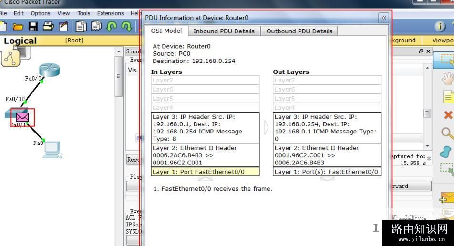Click '1. FastEthernet0/0 receives the frame.' text
454x246 pixels.
213,189
